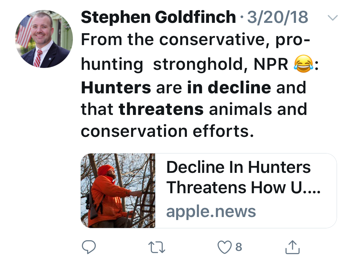
Task: Click the apple.news source link
Action: (x=211, y=211)
